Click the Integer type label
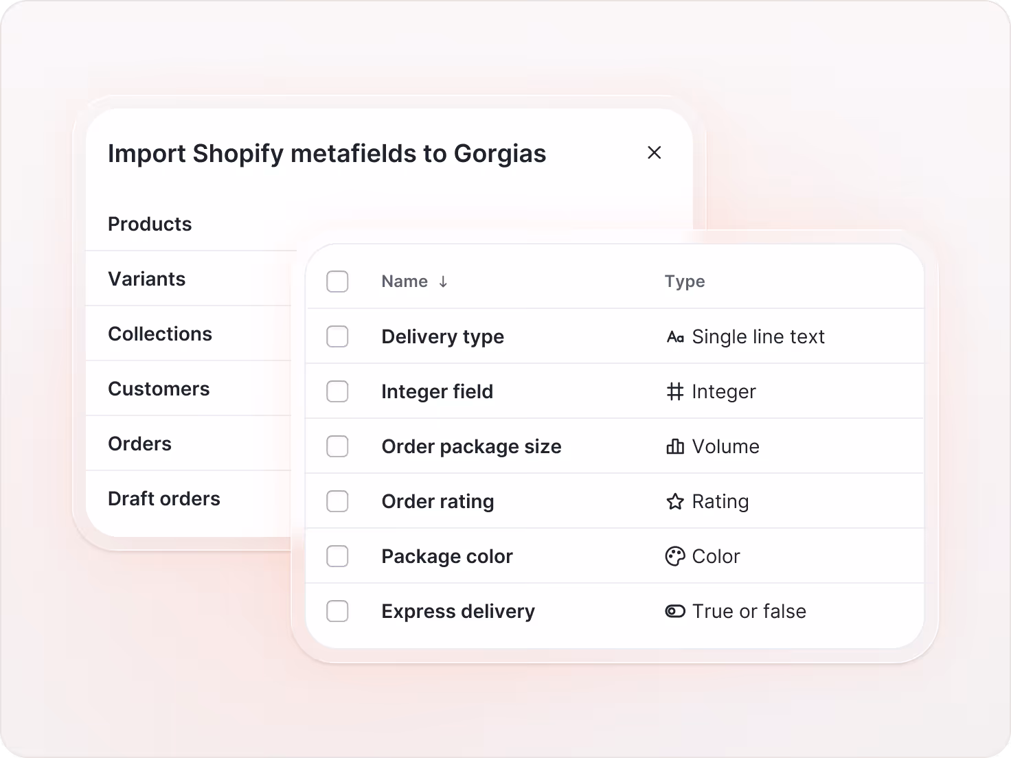The height and width of the screenshot is (758, 1011). (724, 392)
